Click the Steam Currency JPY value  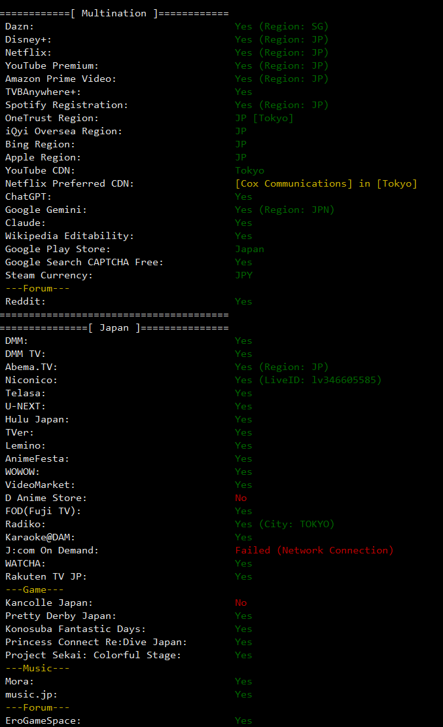point(243,275)
